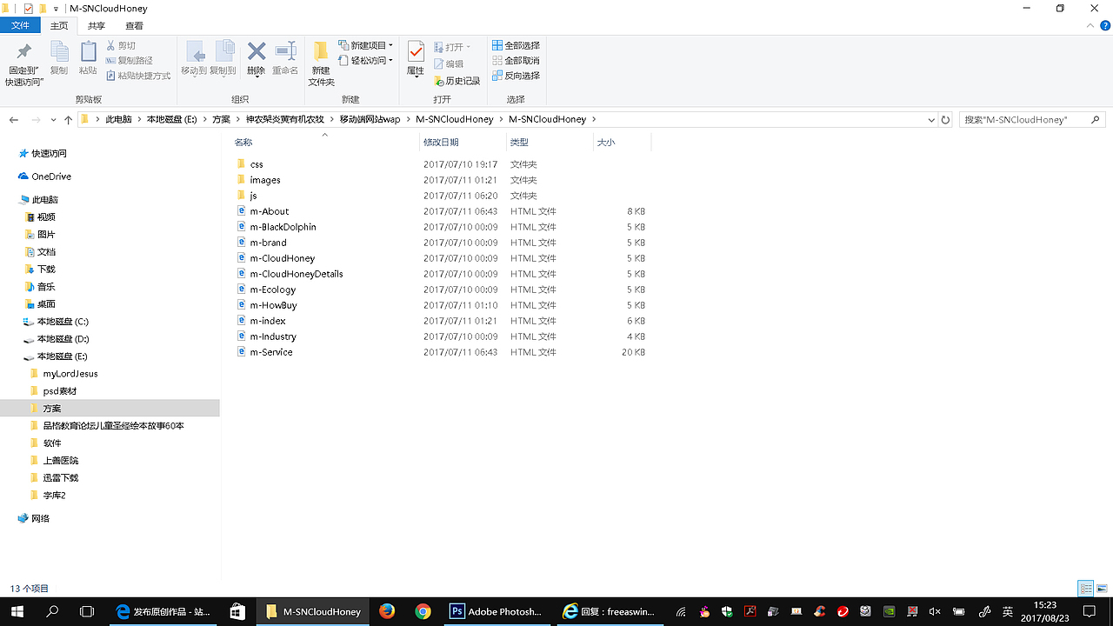
Task: Select the css folder
Action: [257, 164]
